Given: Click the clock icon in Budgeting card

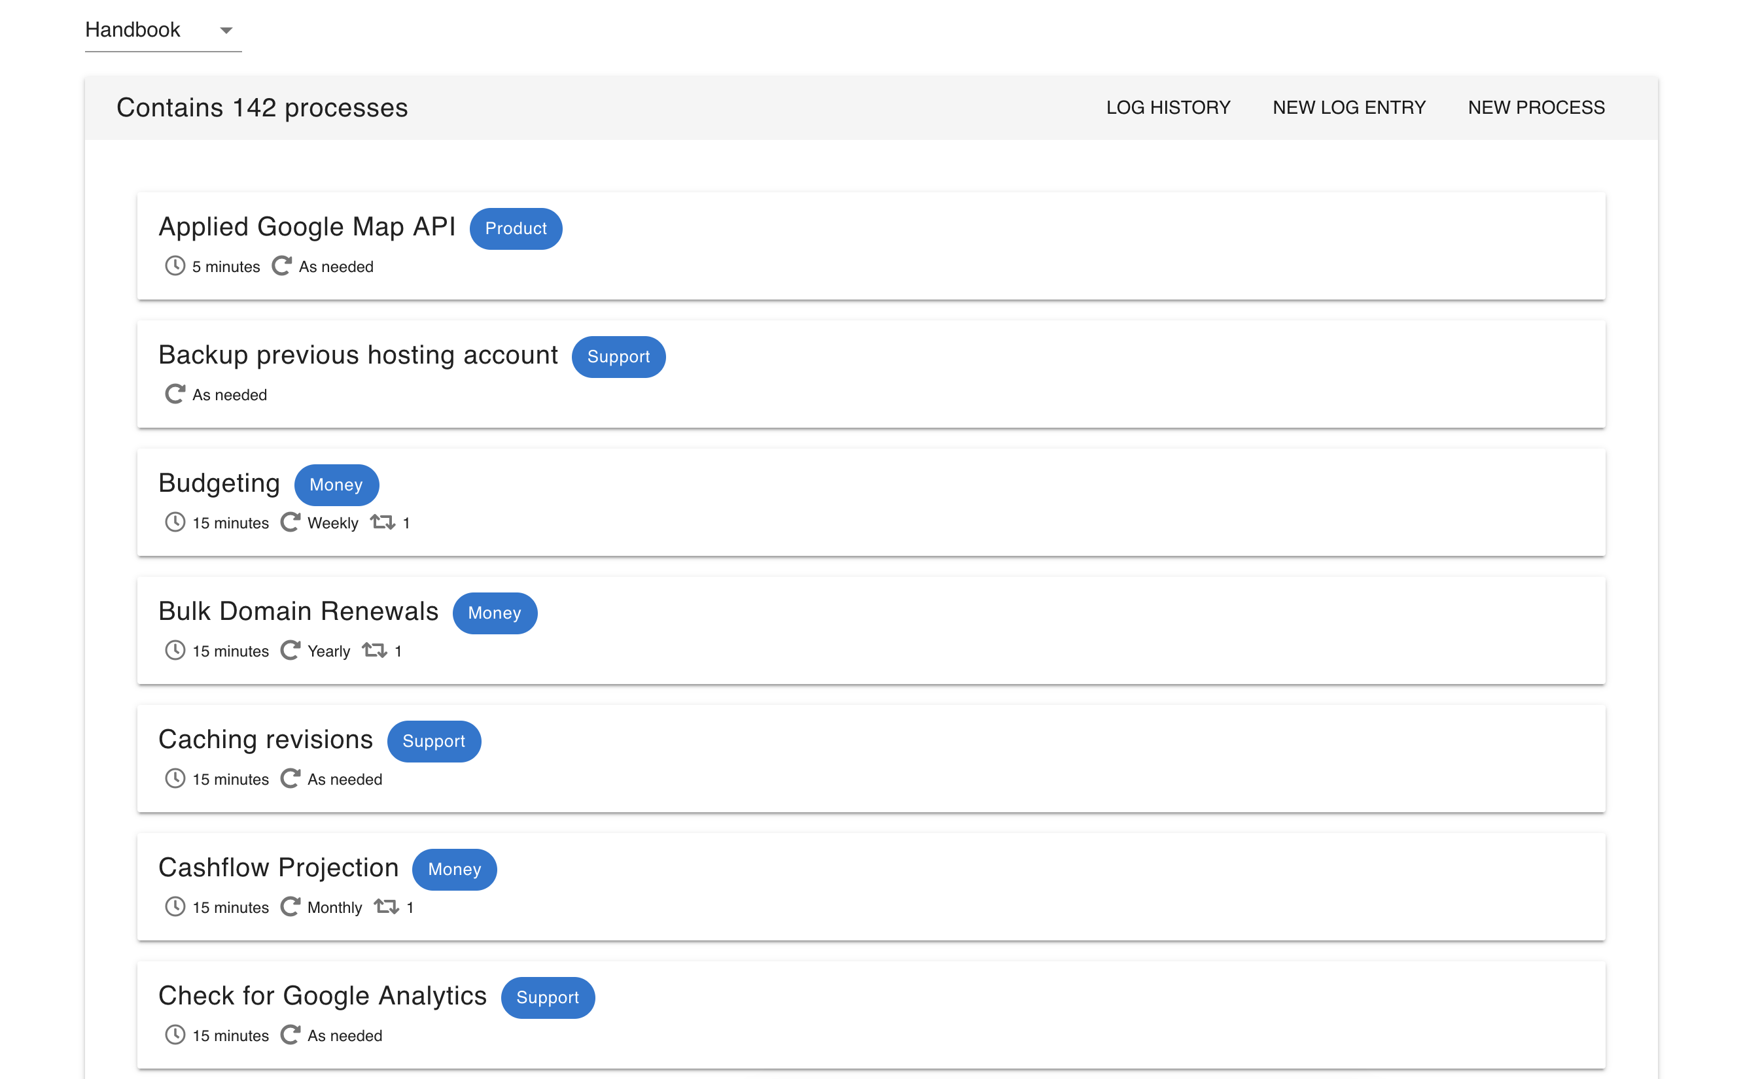Looking at the screenshot, I should [x=175, y=522].
